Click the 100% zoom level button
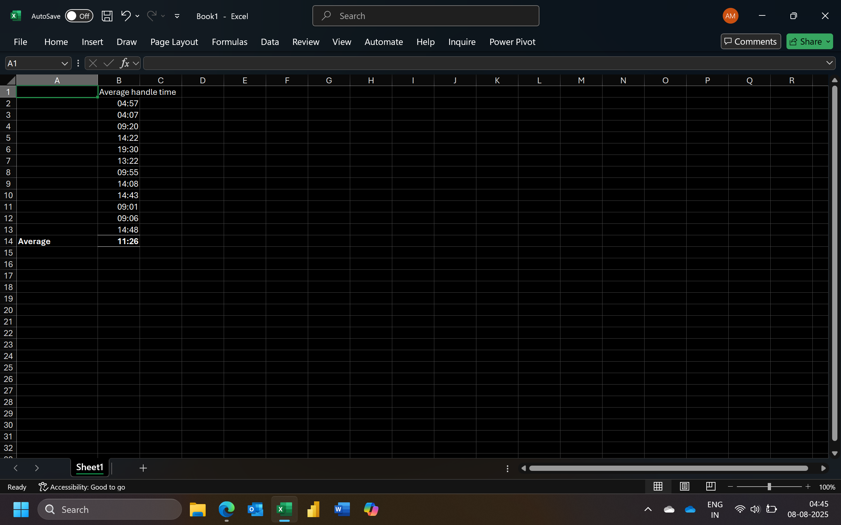 coord(827,487)
